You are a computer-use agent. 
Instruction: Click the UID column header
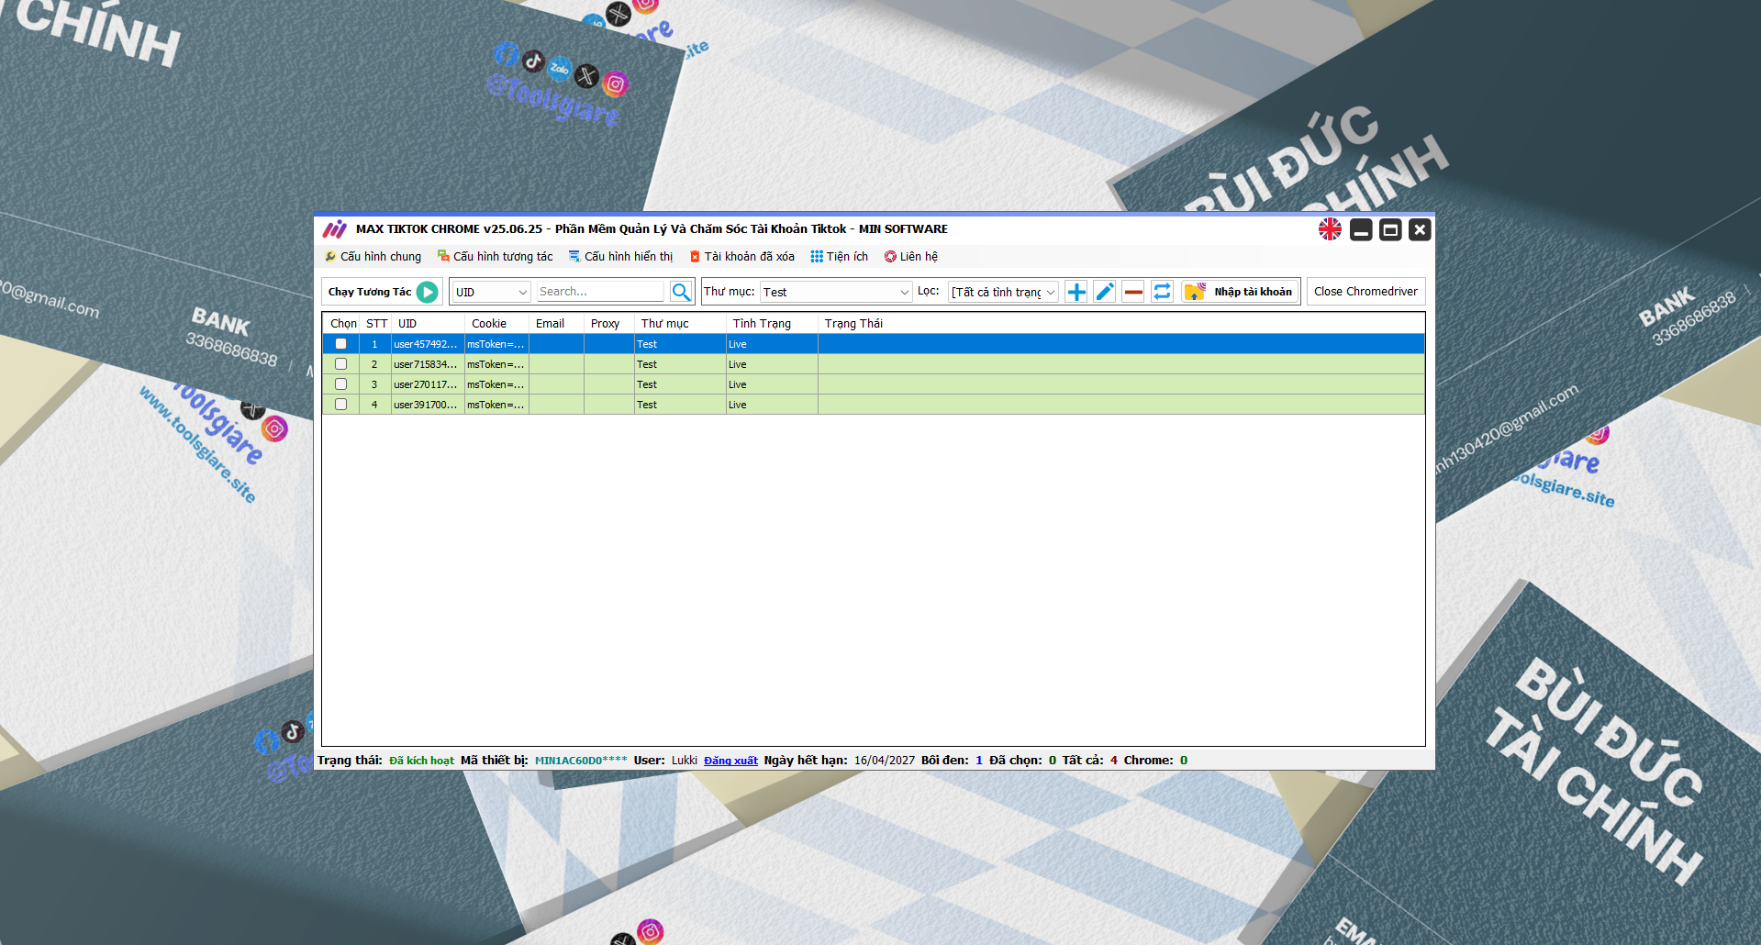429,324
